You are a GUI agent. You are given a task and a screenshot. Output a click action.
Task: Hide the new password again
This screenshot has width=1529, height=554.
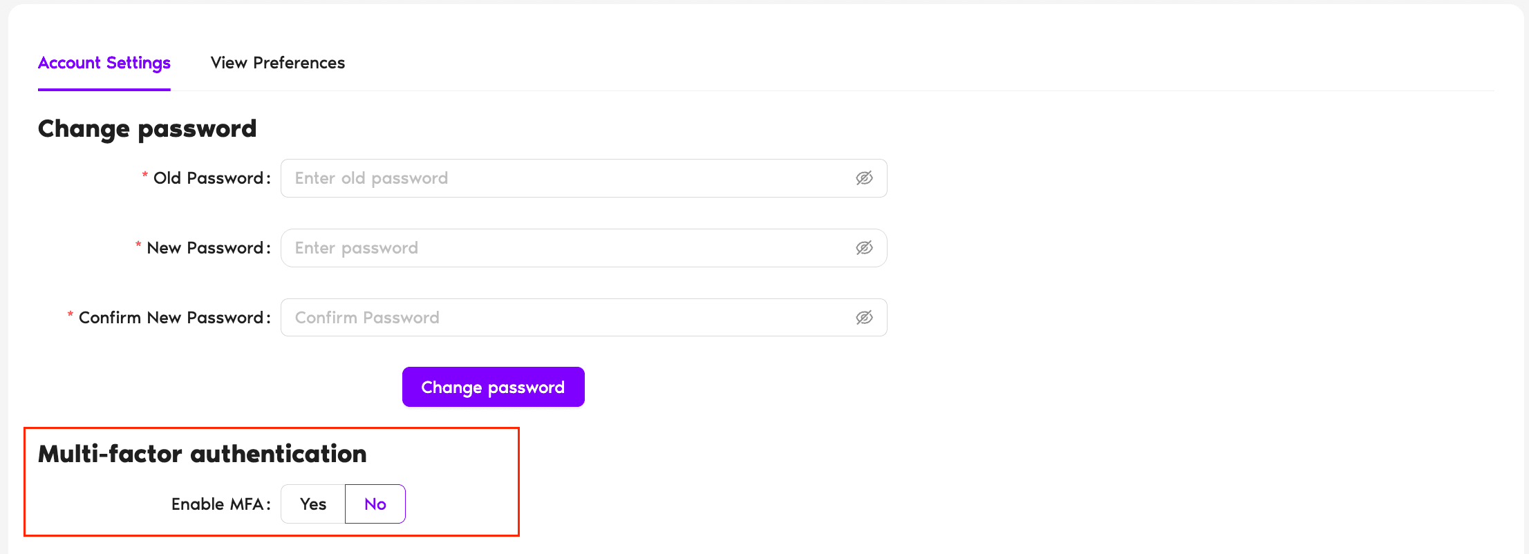[865, 247]
